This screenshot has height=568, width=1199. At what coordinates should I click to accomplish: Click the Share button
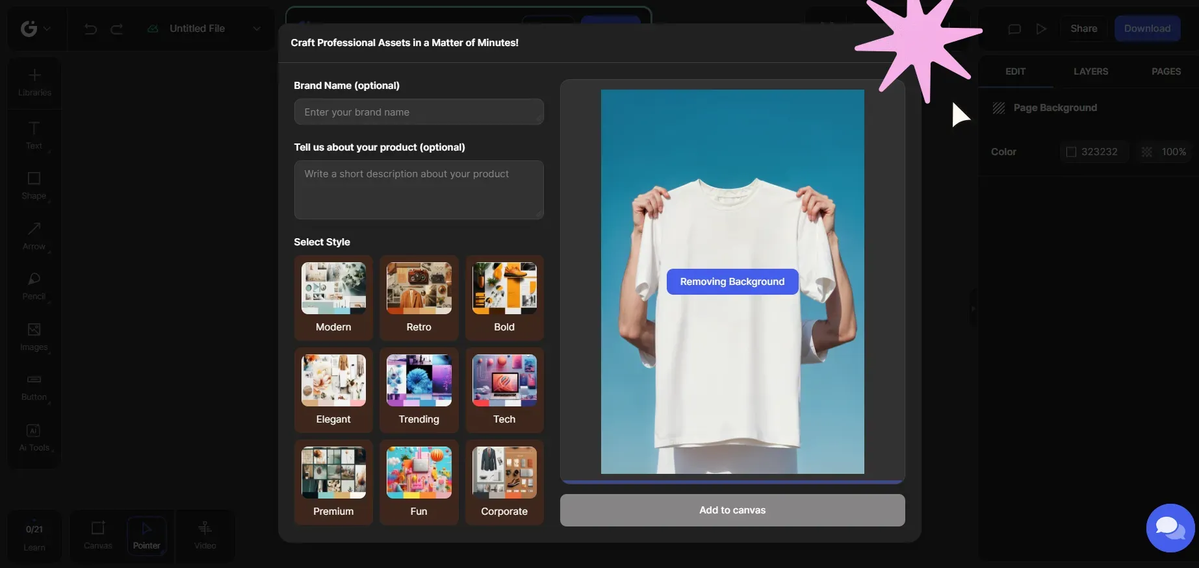tap(1084, 29)
